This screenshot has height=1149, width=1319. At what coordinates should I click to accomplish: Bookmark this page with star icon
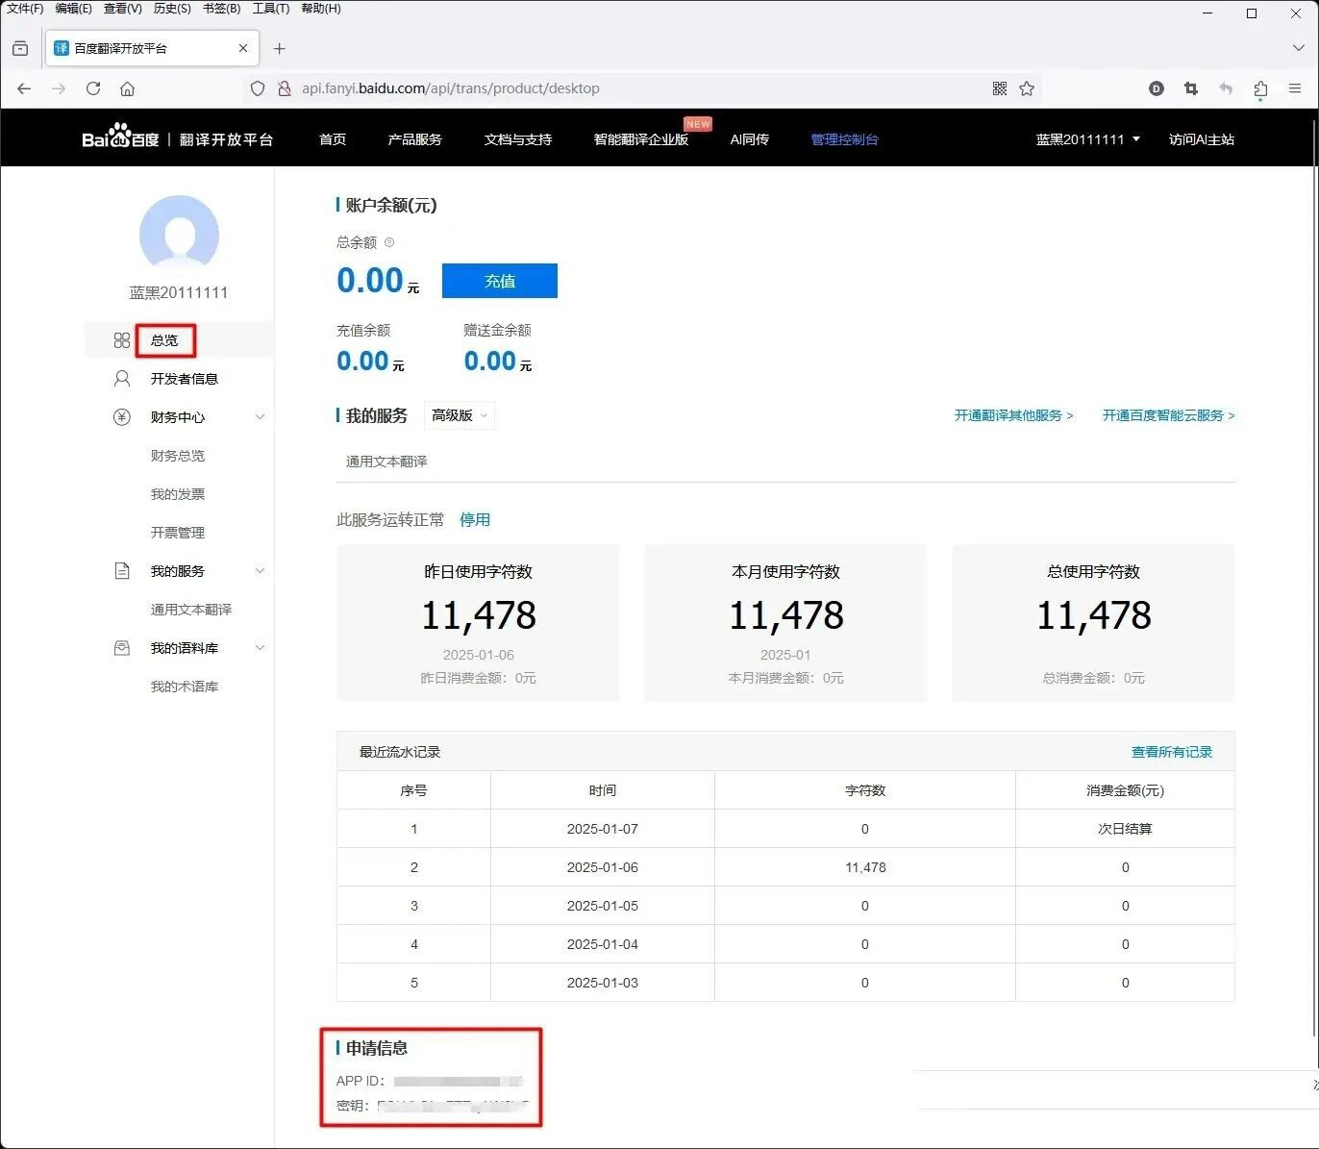1027,88
